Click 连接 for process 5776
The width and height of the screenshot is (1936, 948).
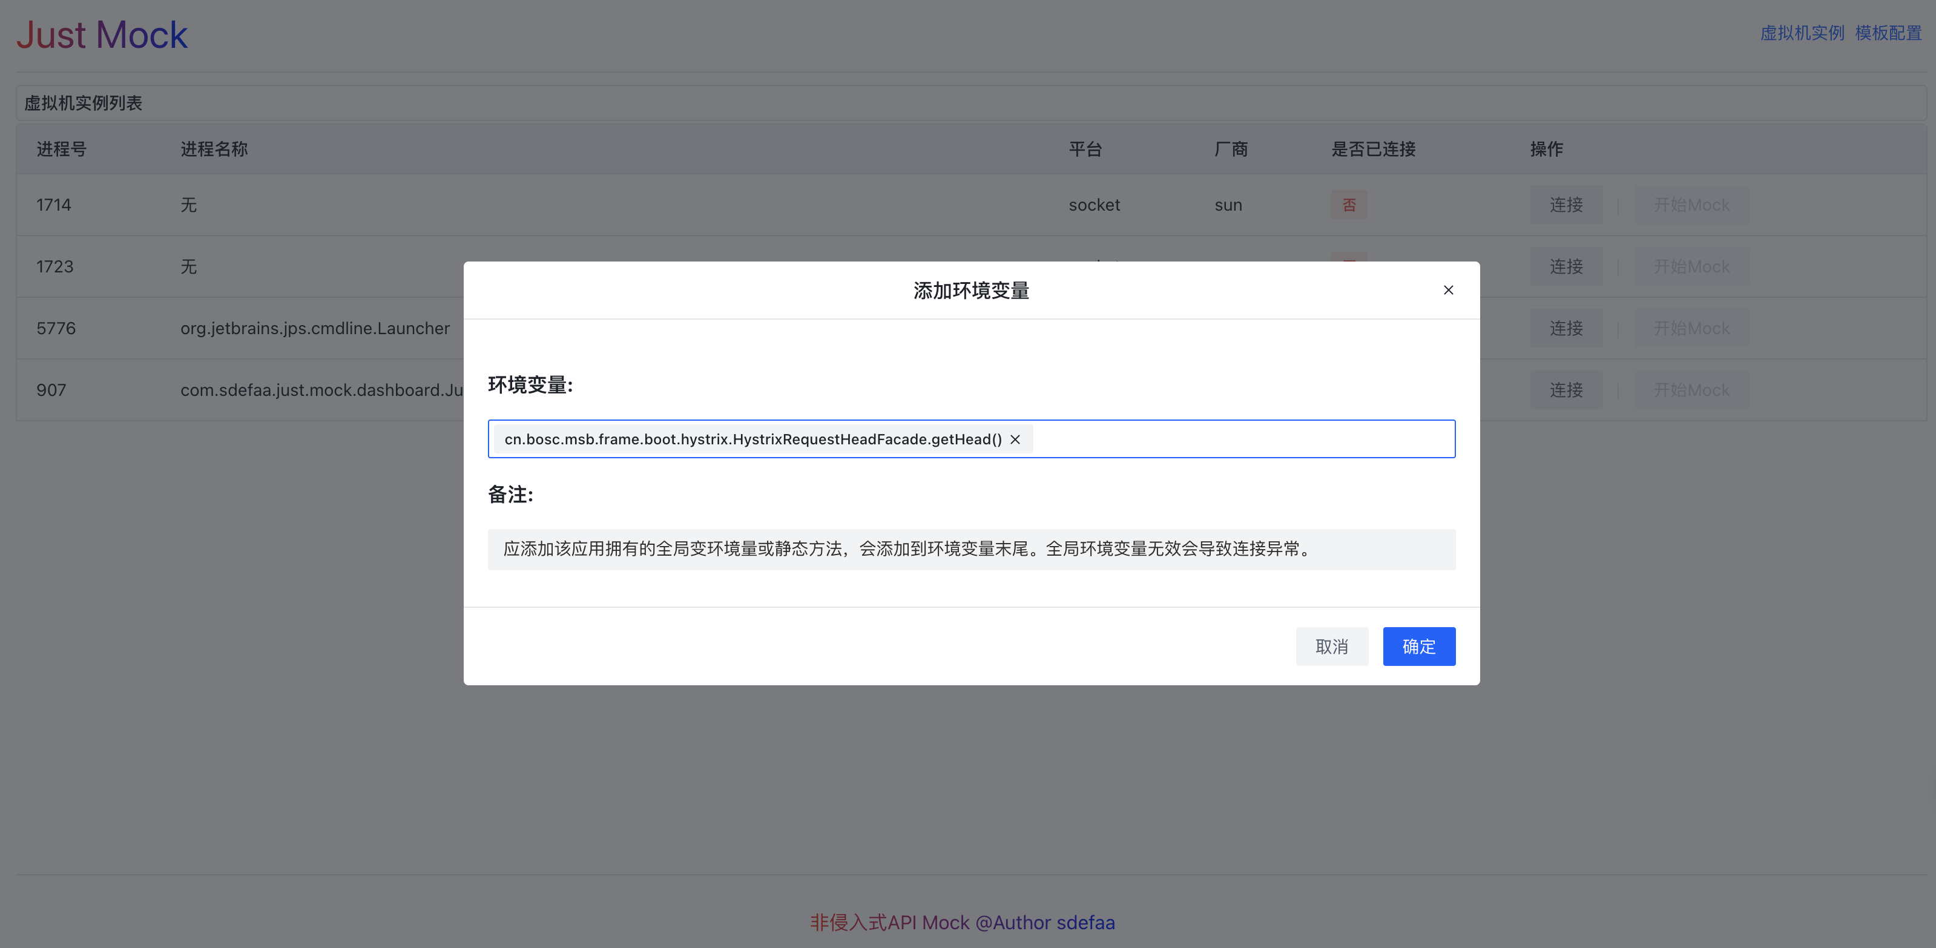click(1566, 328)
